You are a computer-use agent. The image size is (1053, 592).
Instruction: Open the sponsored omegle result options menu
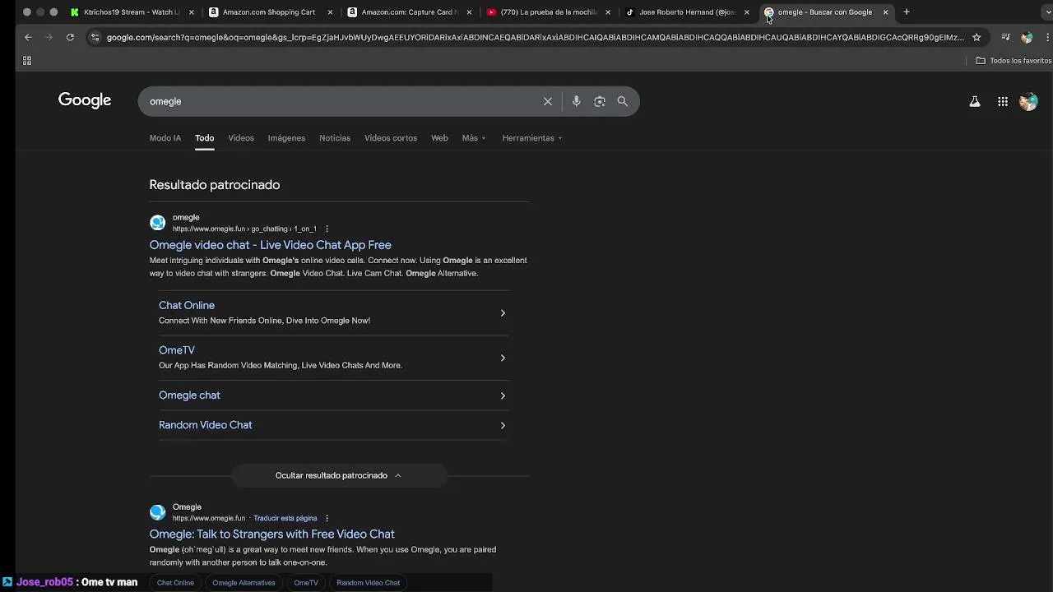click(327, 229)
